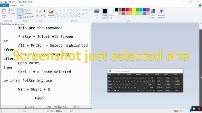This screenshot has width=202, height=113.
Task: Pick the yellow color swatch
Action: (134, 10)
